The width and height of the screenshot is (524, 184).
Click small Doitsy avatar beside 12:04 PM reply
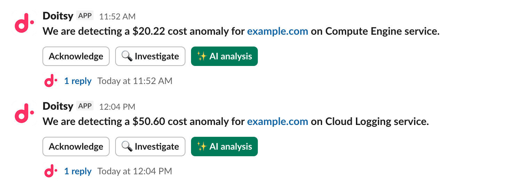pos(51,171)
